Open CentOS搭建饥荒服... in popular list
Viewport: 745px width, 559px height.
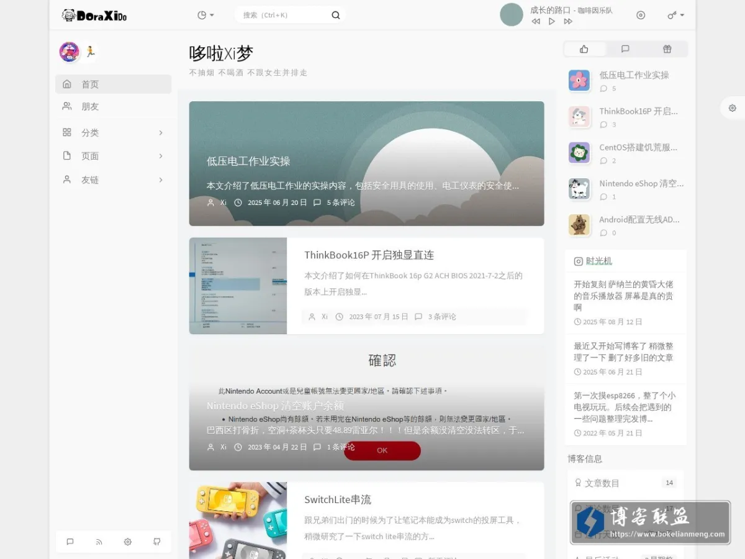(x=638, y=147)
